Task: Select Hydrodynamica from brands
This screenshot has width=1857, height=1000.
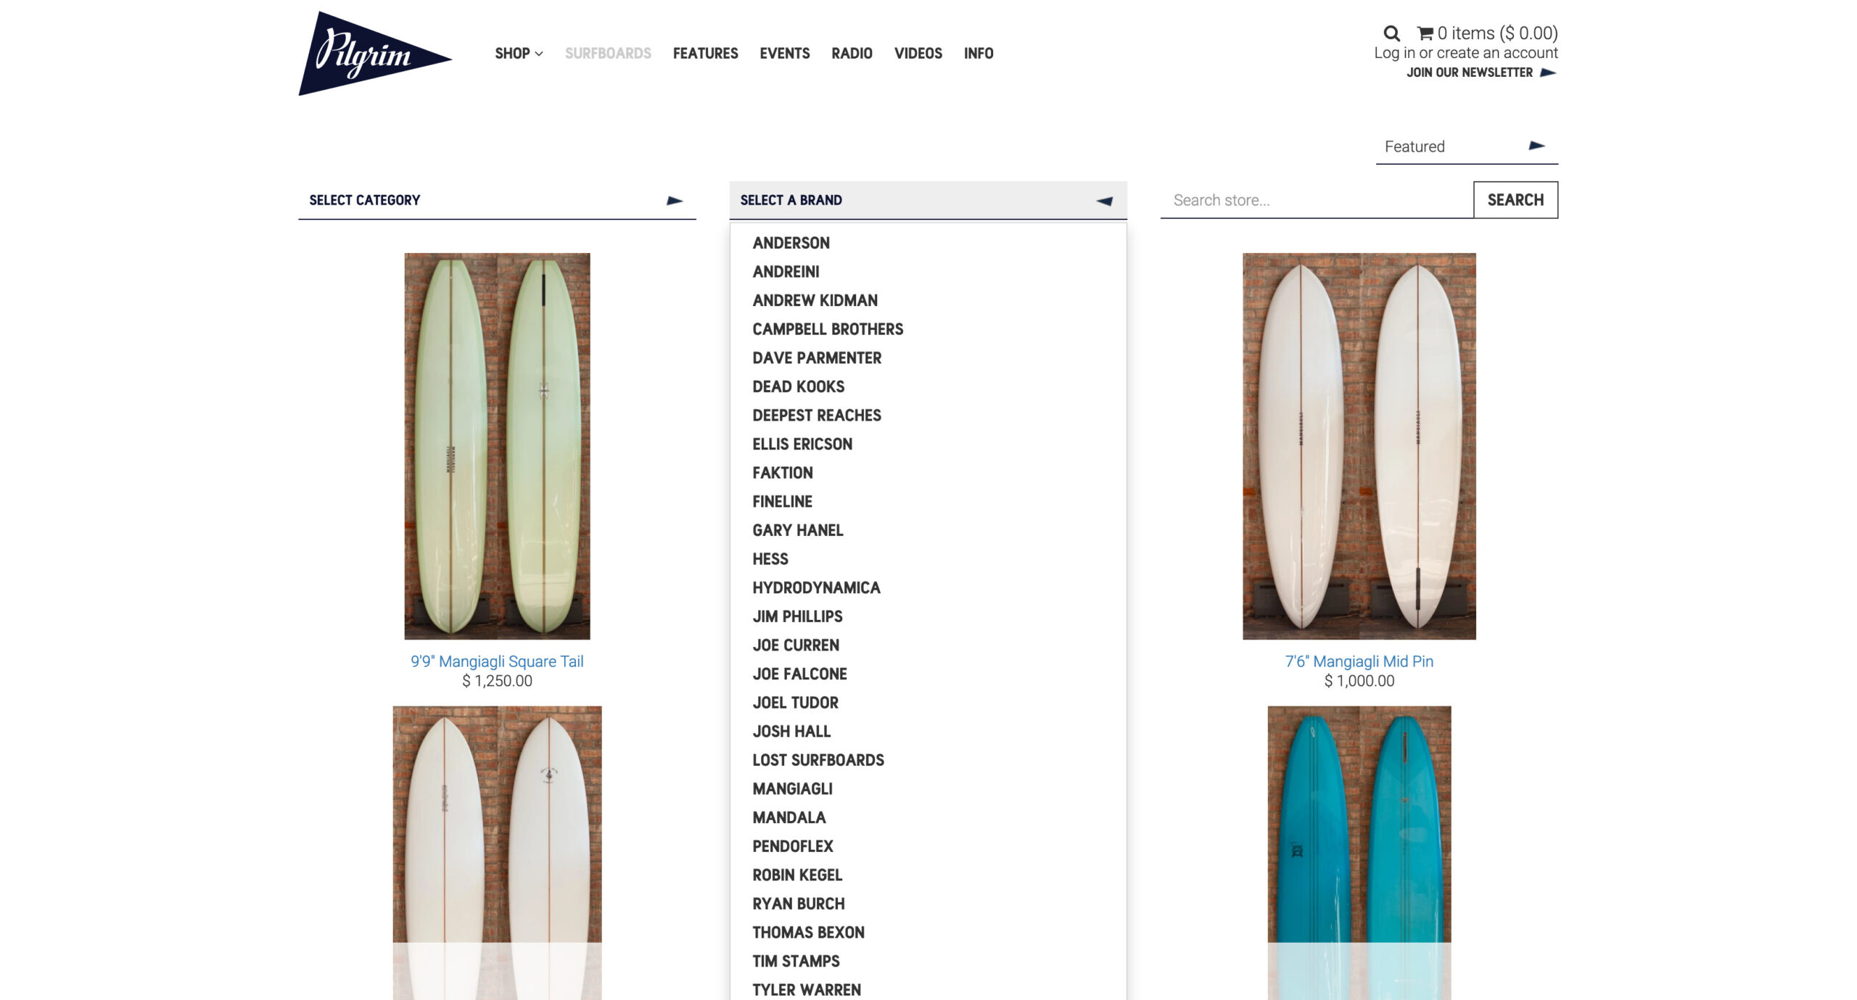Action: point(815,587)
